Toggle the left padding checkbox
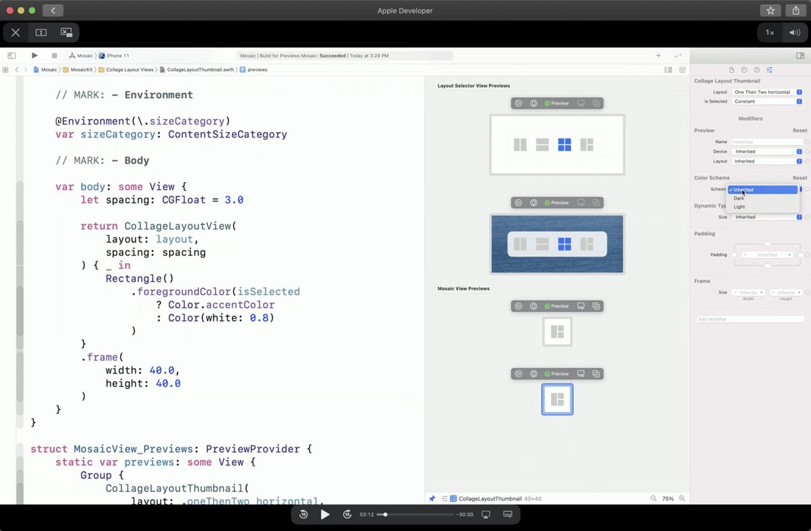This screenshot has height=531, width=811. 735,255
